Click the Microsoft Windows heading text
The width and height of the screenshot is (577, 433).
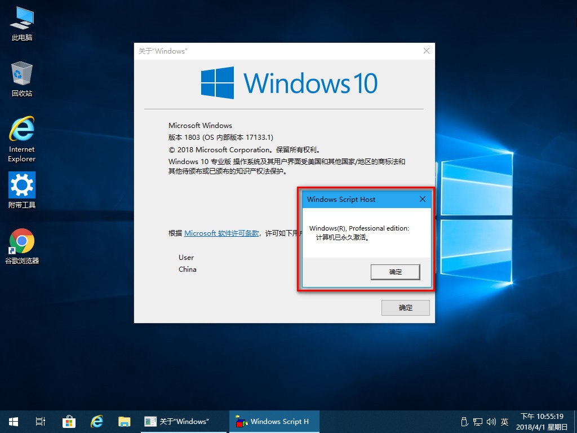pyautogui.click(x=200, y=126)
